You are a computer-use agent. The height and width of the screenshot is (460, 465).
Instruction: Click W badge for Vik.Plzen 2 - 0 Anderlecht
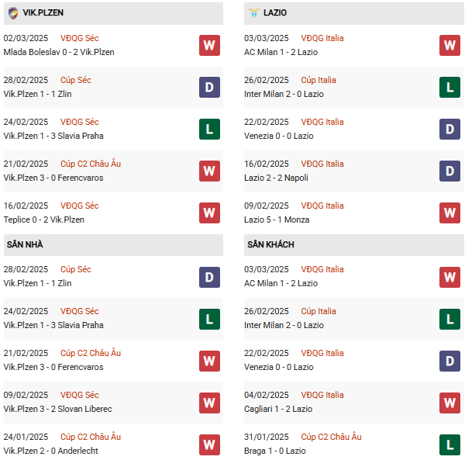pos(209,444)
